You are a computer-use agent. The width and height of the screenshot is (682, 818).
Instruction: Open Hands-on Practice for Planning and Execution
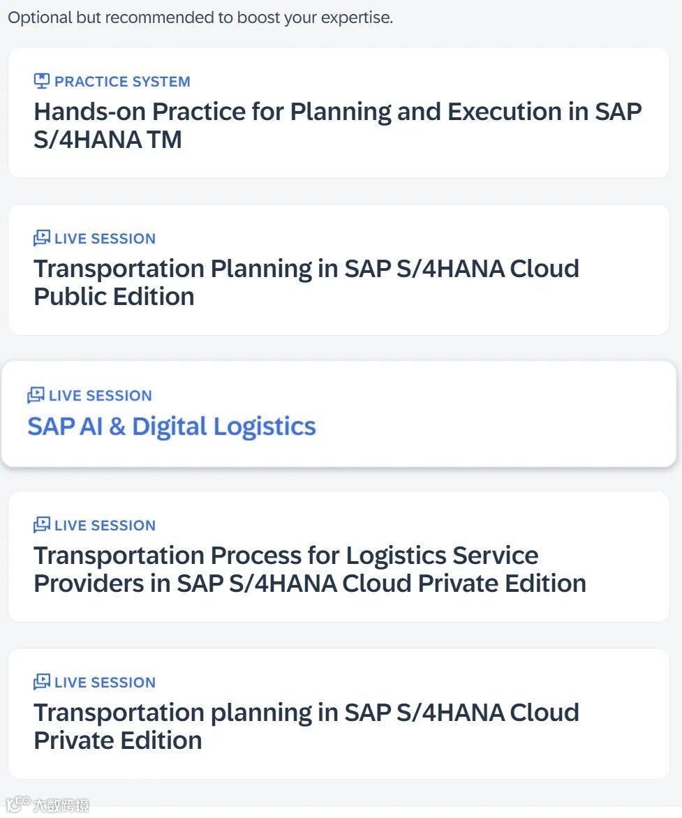coord(337,126)
